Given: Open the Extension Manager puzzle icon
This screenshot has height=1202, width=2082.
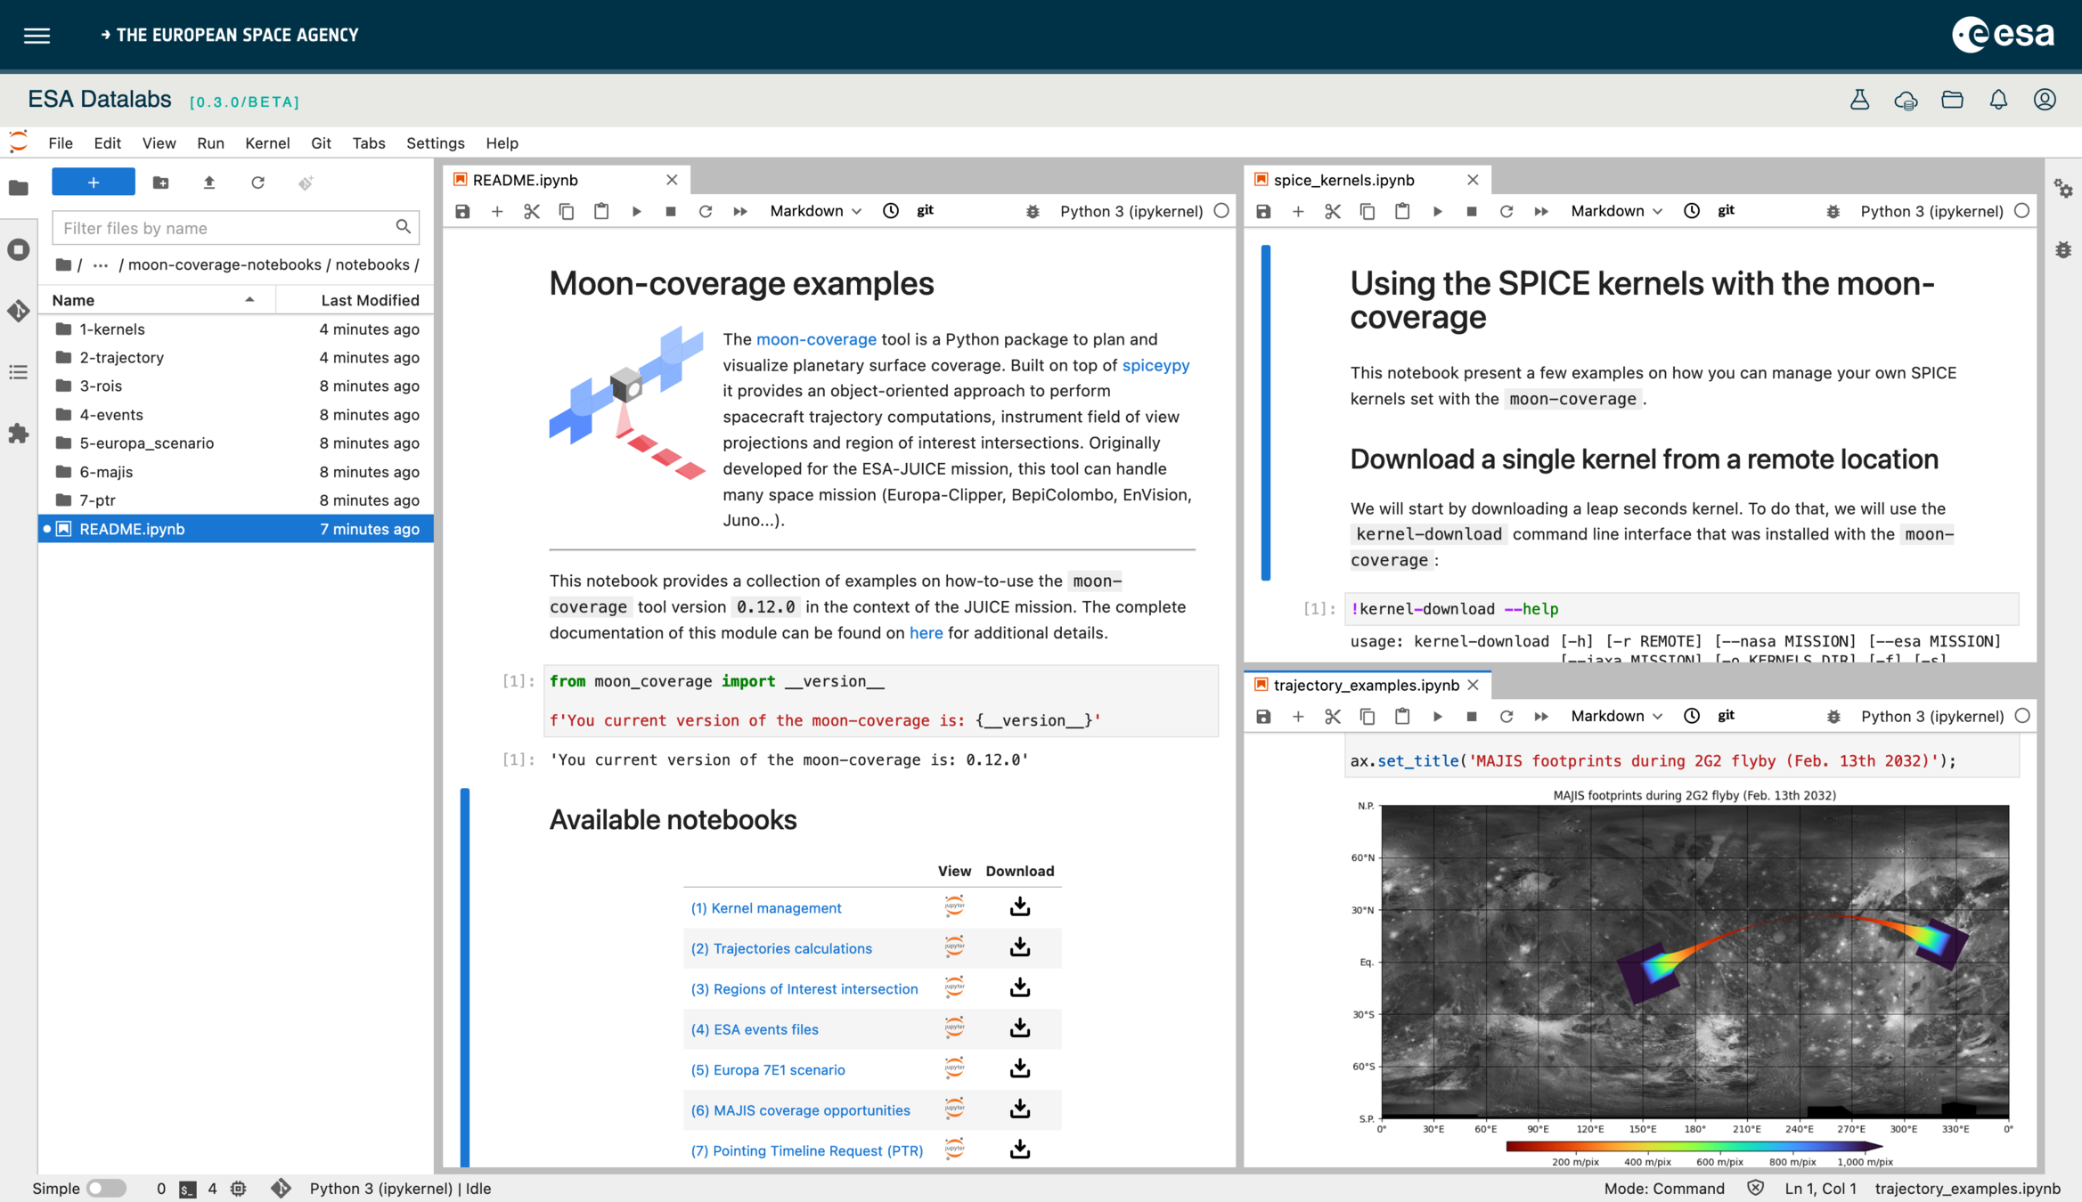Looking at the screenshot, I should [19, 434].
